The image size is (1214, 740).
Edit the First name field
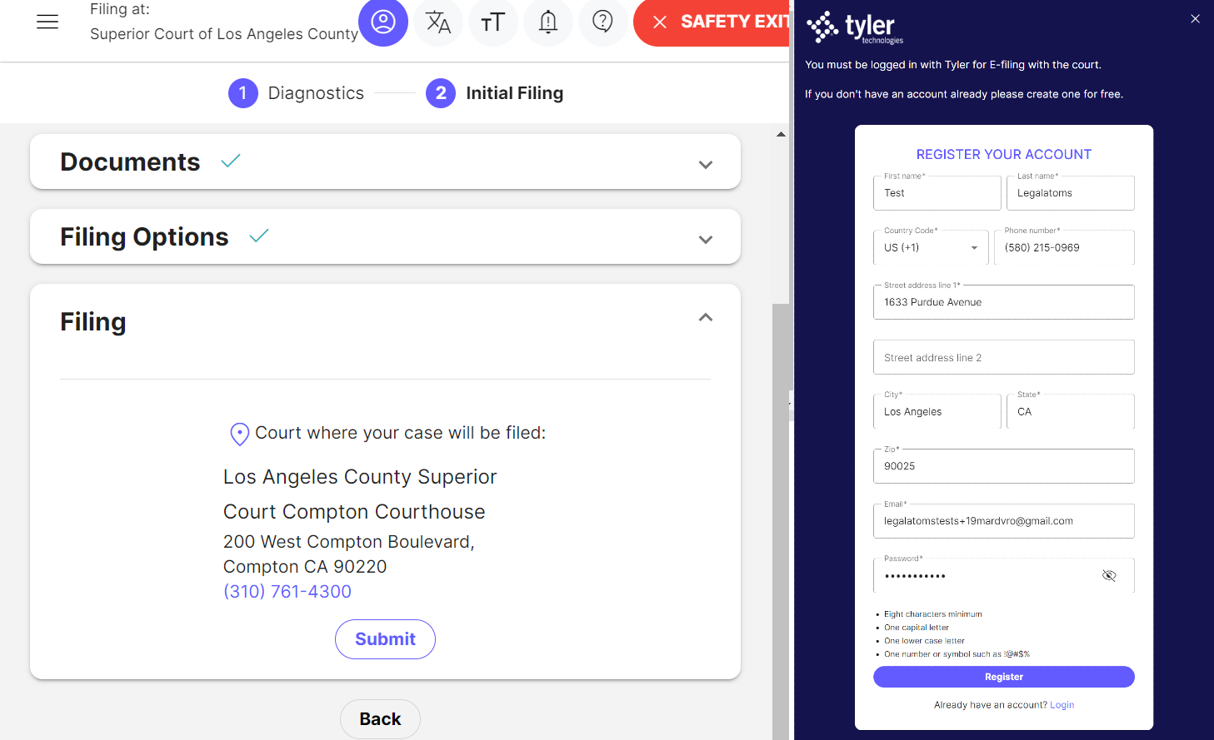[x=937, y=193]
